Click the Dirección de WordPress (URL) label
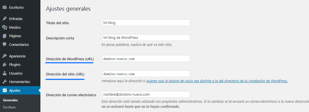Viewport: 309px width, 112px height. [70, 59]
